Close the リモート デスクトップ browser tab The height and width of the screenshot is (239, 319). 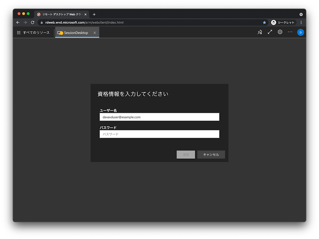click(85, 14)
